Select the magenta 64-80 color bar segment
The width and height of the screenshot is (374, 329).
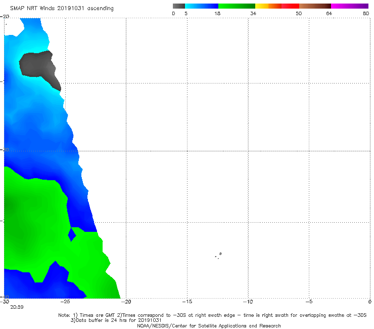click(350, 6)
